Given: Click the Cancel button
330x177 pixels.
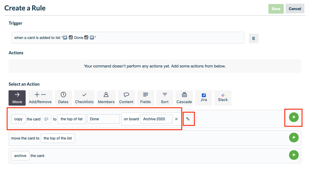Looking at the screenshot, I should point(295,9).
